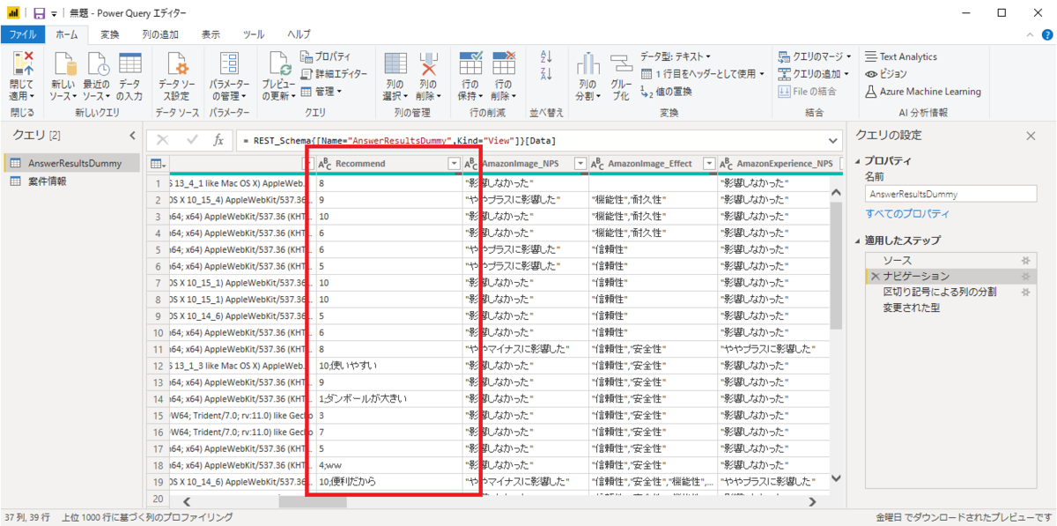
Task: Open the クエリの追加 dropdown
Action: 813,74
